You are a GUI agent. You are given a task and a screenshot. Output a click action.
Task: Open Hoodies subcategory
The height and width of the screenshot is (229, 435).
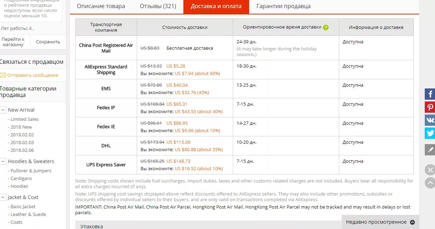[19, 186]
